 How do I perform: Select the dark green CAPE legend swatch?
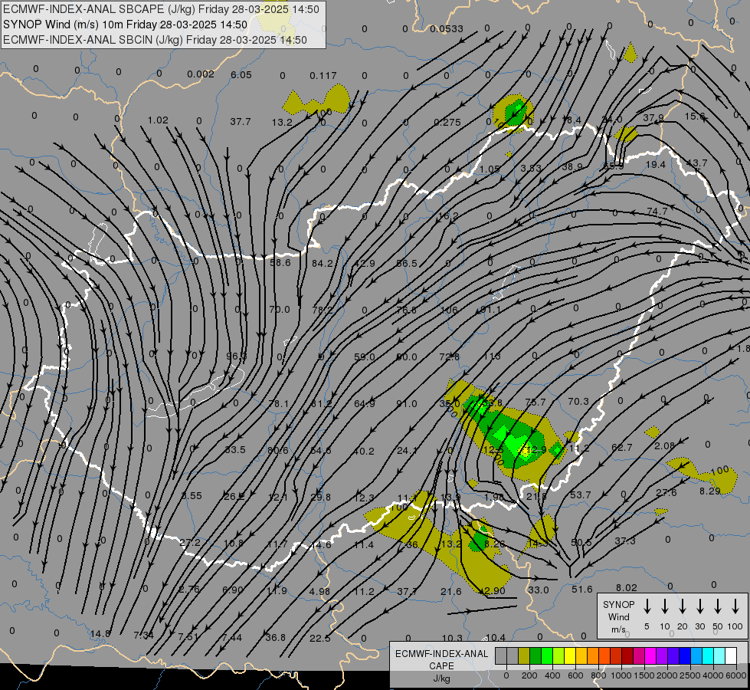point(535,656)
